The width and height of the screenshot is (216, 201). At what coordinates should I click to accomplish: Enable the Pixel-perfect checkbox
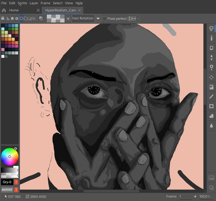[104, 19]
